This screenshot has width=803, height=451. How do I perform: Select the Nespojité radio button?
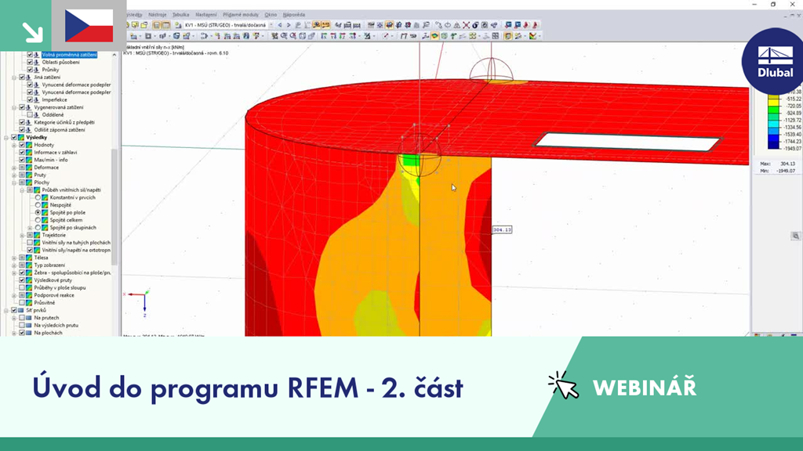click(x=38, y=205)
